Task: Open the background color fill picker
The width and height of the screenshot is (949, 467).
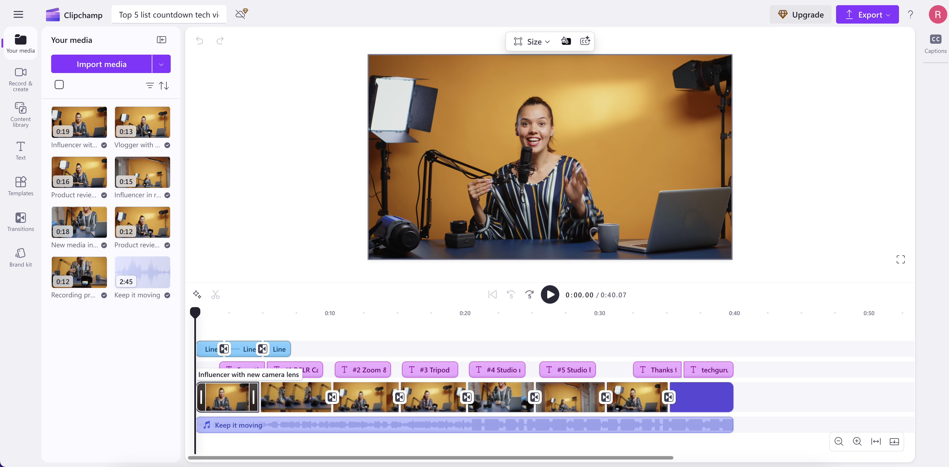Action: tap(566, 41)
